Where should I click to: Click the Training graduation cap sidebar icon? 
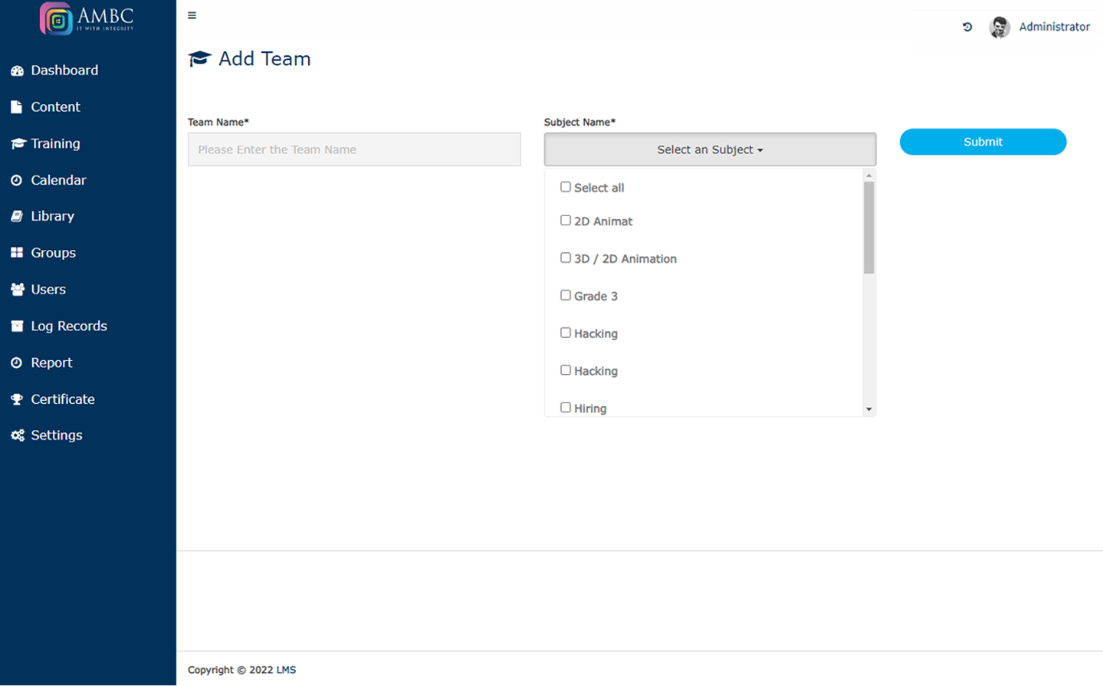point(18,143)
